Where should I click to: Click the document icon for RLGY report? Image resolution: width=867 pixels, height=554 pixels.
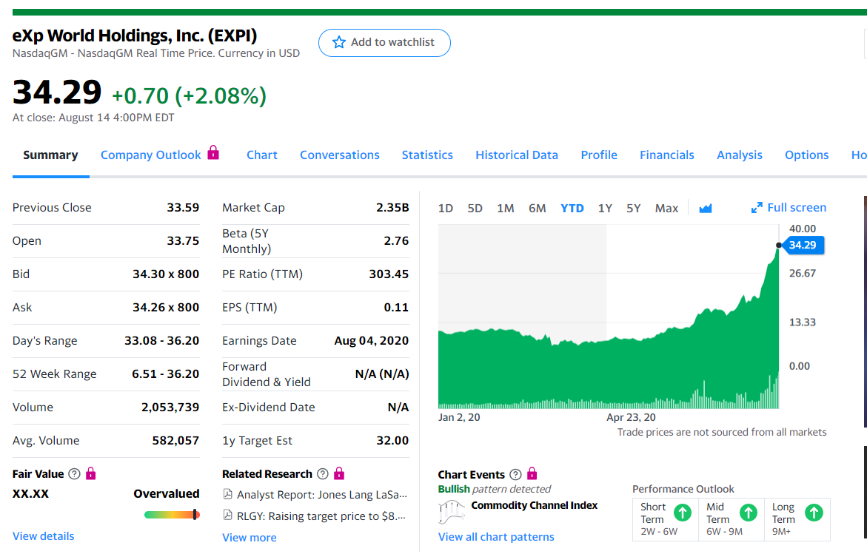(x=227, y=516)
